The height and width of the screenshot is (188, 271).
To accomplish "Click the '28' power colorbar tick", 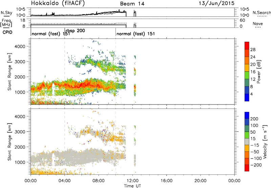I will (253, 50).
